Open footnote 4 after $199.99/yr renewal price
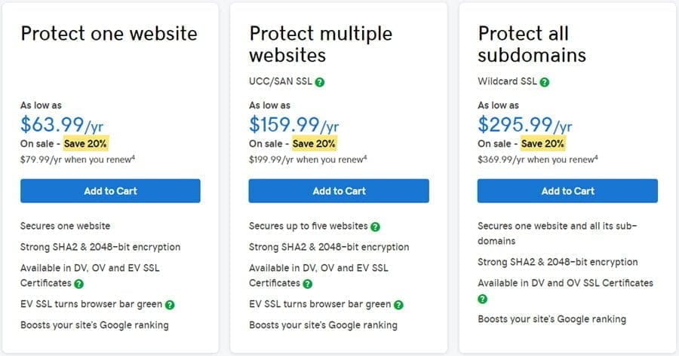This screenshot has width=679, height=356. click(365, 157)
